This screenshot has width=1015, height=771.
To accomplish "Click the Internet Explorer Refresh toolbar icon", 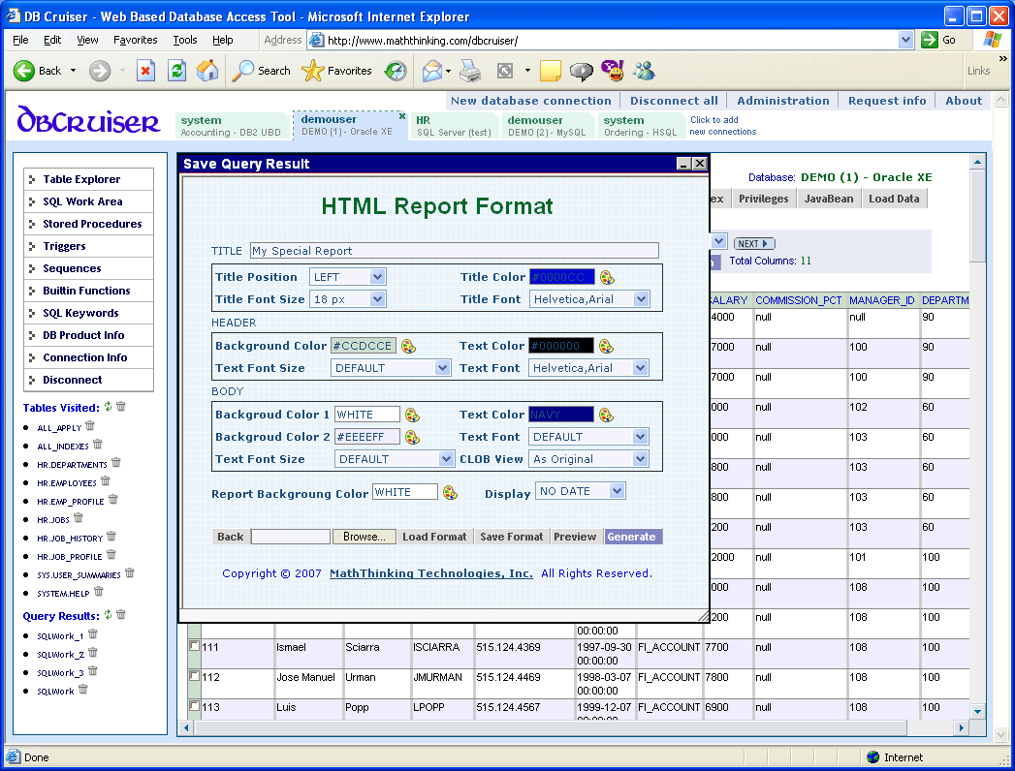I will (x=176, y=70).
